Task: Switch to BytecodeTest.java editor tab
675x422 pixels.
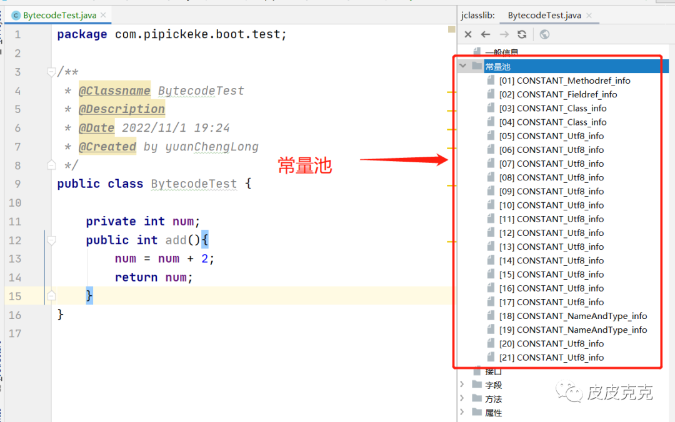Action: pyautogui.click(x=59, y=16)
